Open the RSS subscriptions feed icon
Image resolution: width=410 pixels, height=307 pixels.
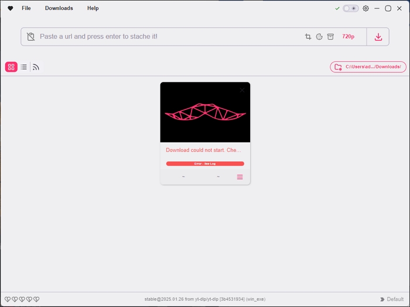pyautogui.click(x=36, y=67)
